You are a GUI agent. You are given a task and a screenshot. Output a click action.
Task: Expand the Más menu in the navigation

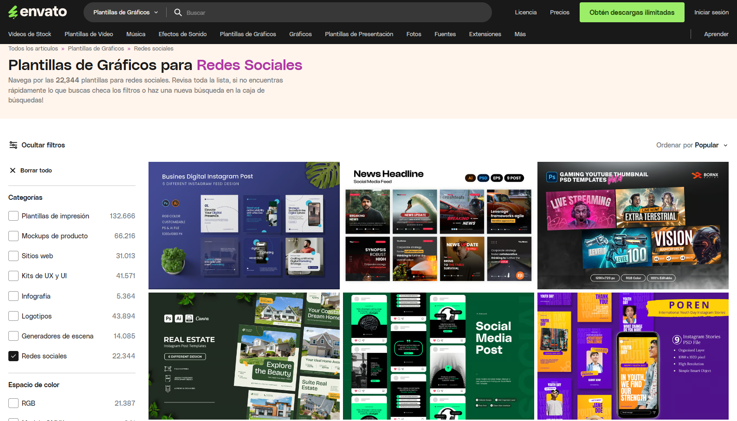tap(520, 34)
